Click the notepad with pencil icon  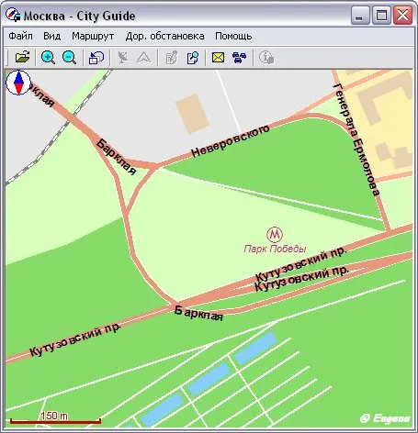click(172, 58)
